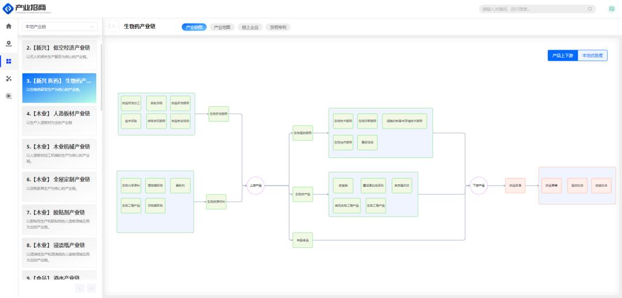Select 2.【新兴】低空经济产业链 list item
The image size is (622, 298).
59,51
